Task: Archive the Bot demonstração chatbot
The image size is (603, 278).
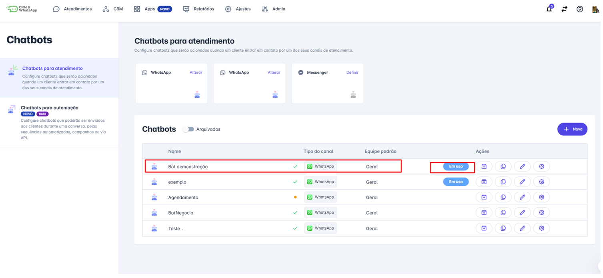Action: pyautogui.click(x=484, y=167)
